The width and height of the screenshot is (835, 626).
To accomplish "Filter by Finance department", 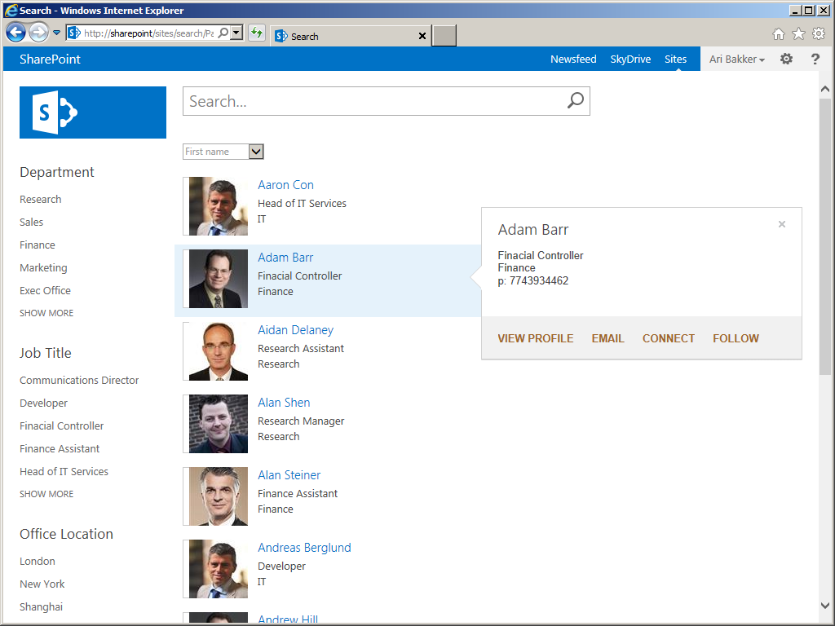I will 38,245.
